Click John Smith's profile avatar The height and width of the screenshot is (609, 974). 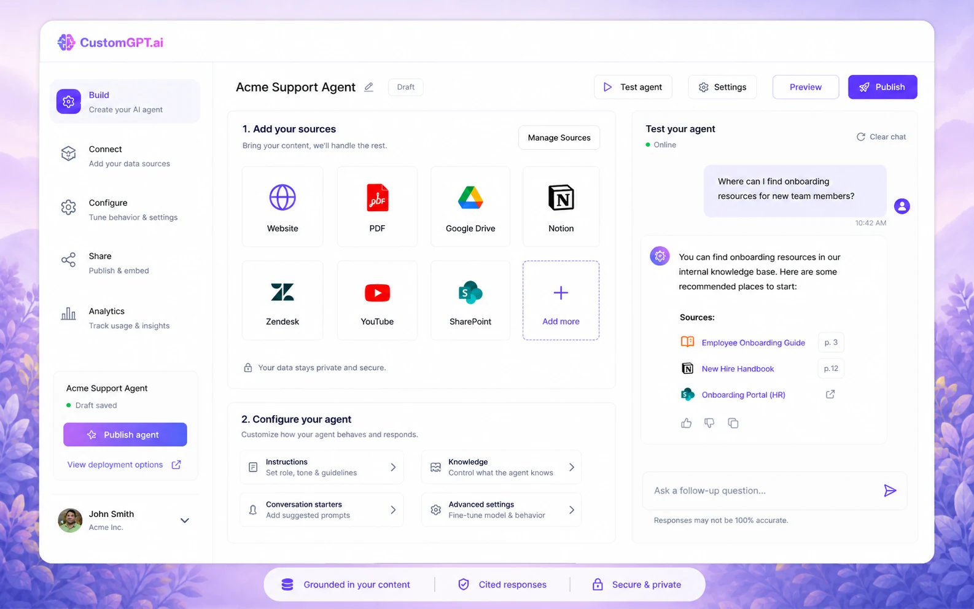click(70, 521)
